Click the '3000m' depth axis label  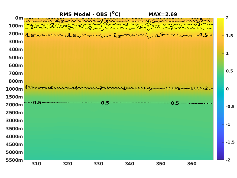point(14,120)
